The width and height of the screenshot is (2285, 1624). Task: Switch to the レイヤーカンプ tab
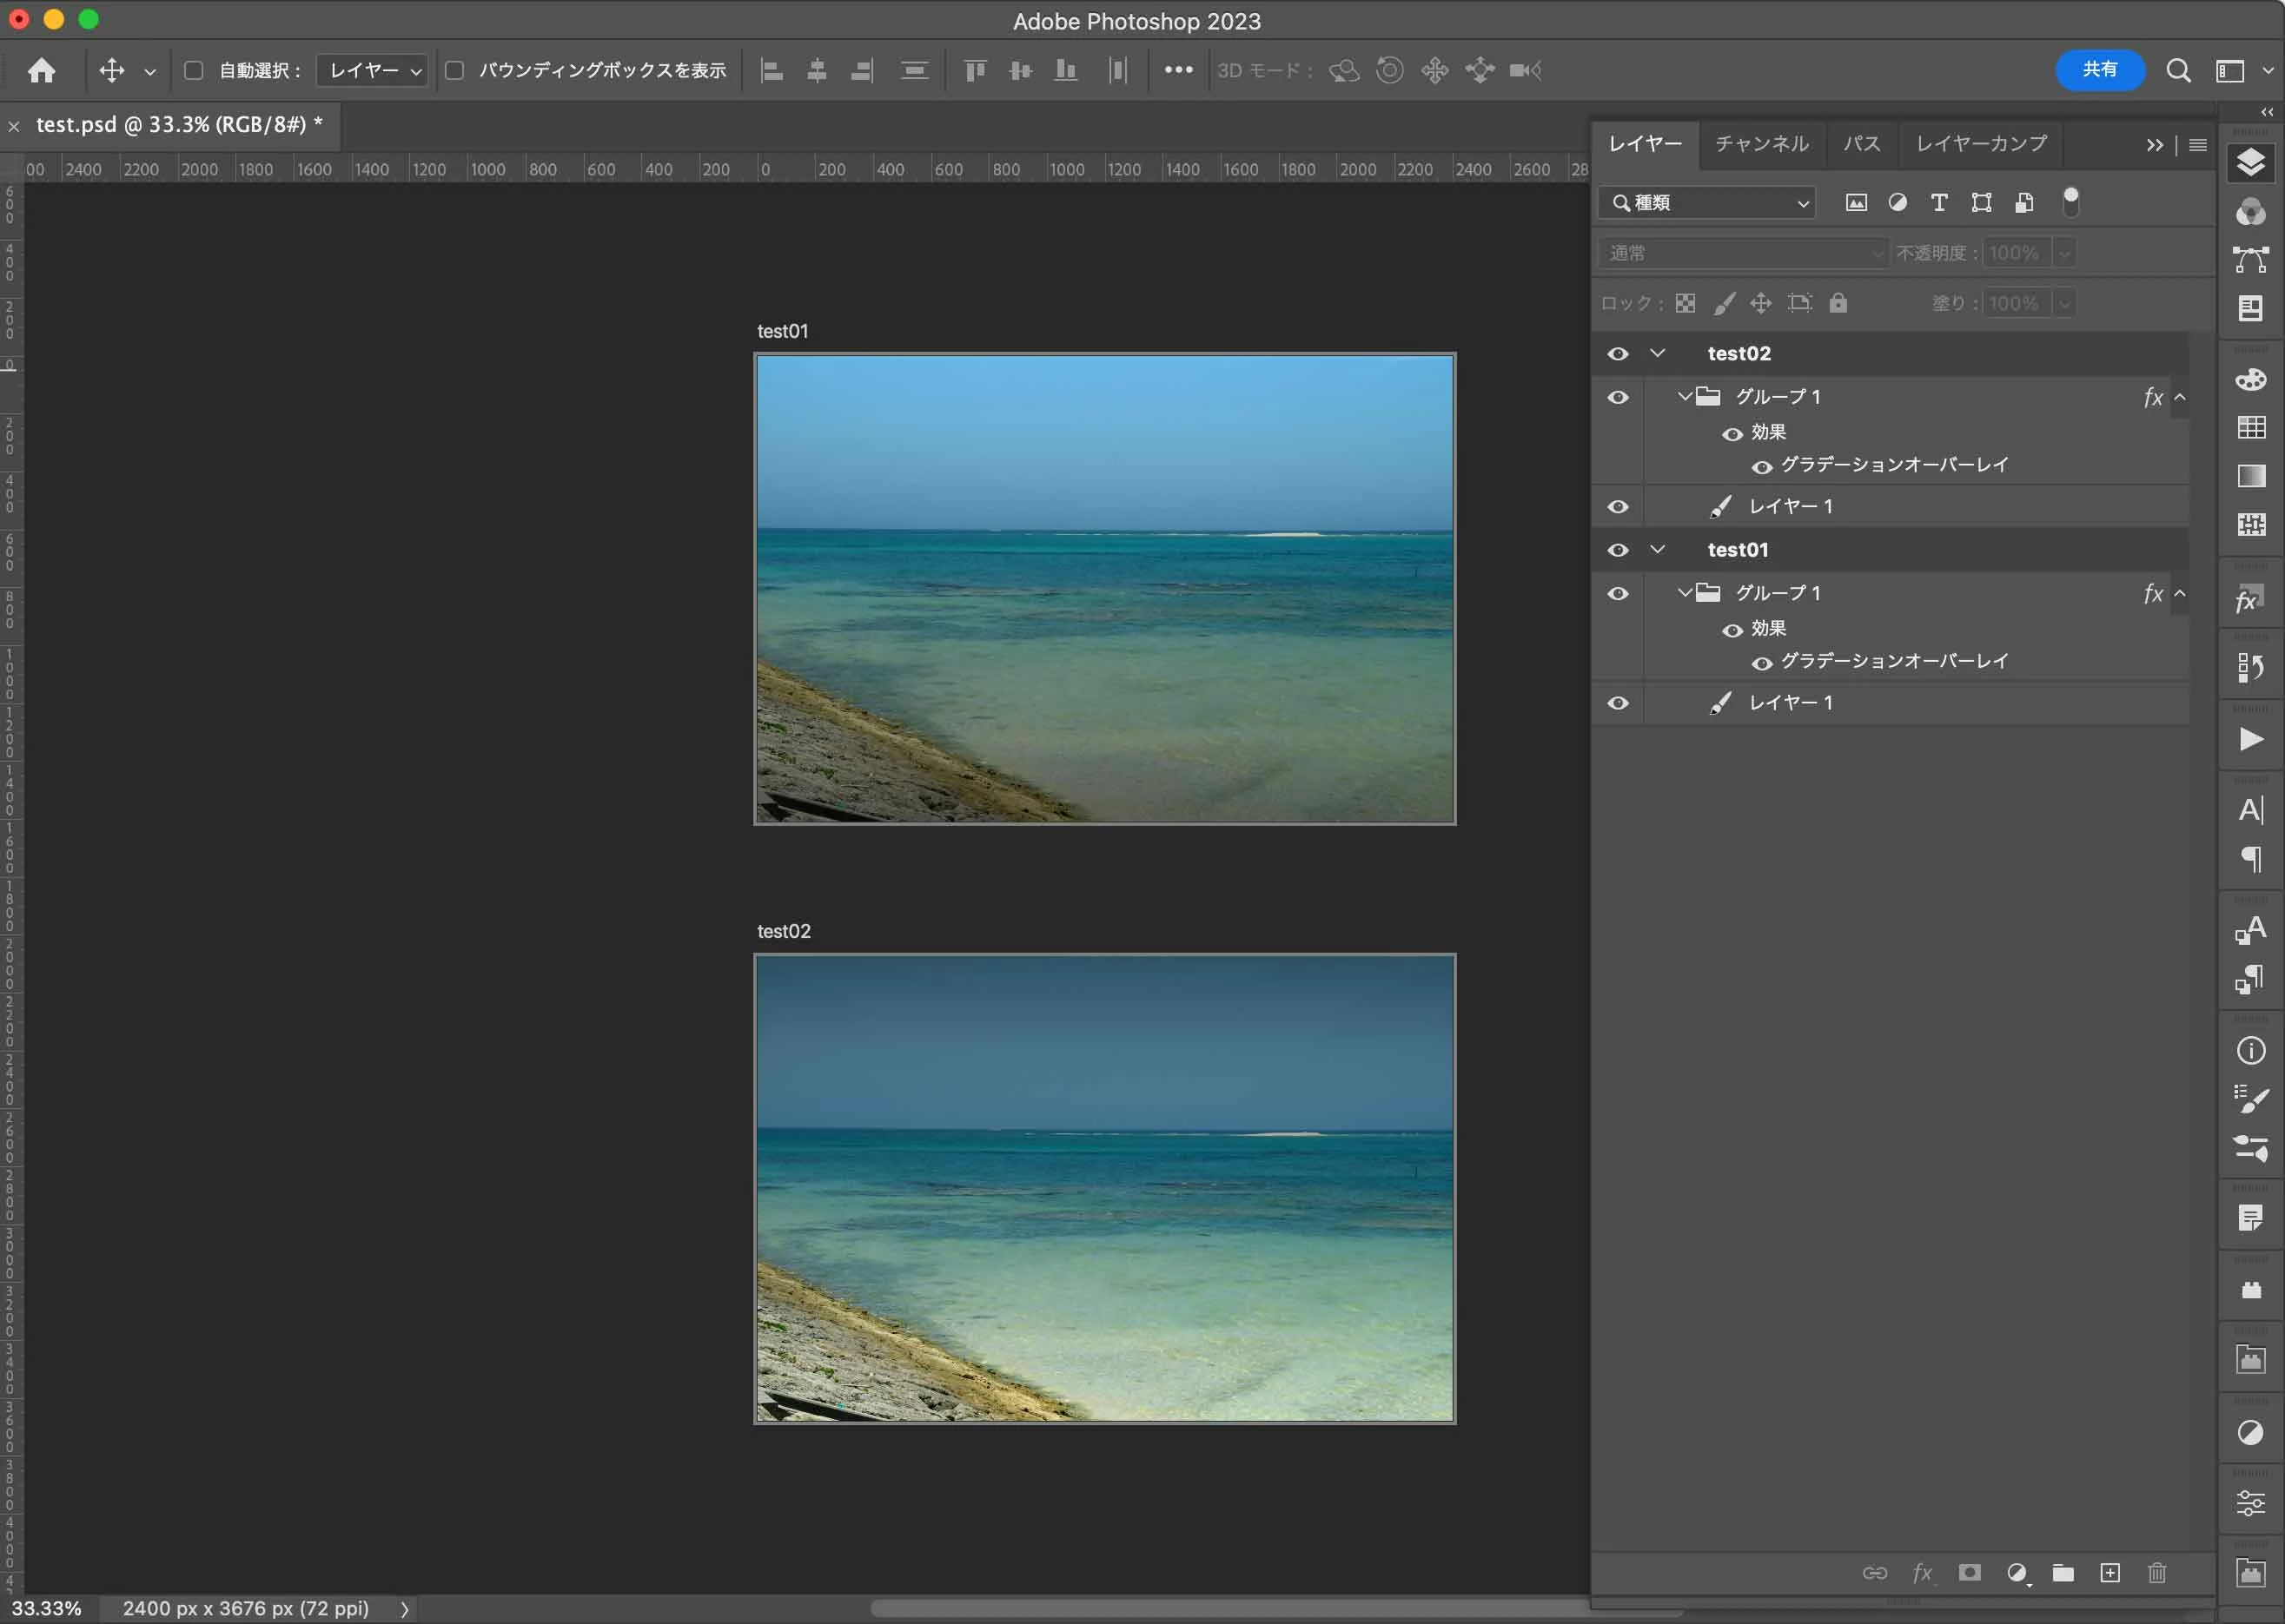1980,144
